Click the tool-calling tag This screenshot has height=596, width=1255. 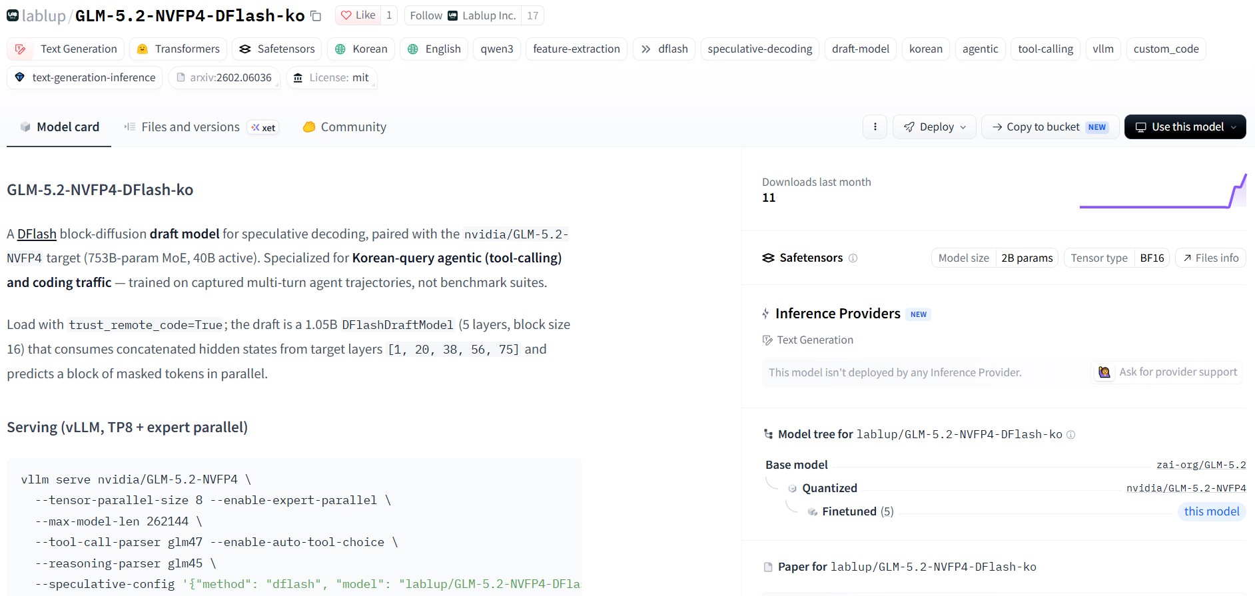tap(1046, 49)
